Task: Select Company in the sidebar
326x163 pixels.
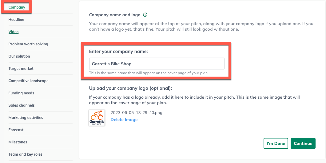Action: (17, 7)
